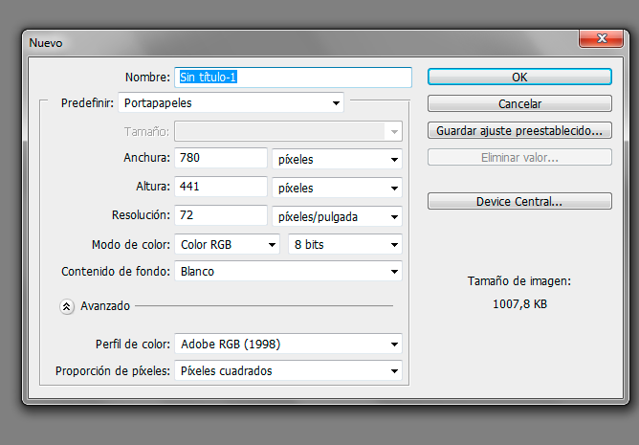Click the Nuevo dialog title
The image size is (639, 445).
pyautogui.click(x=46, y=43)
